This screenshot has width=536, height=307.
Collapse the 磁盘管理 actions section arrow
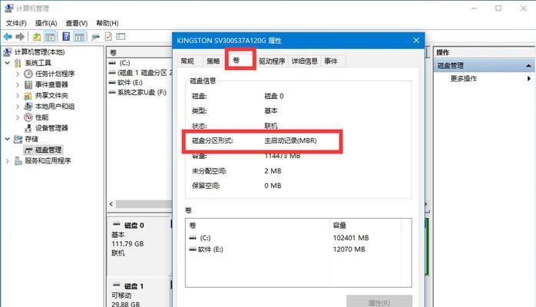(x=529, y=65)
